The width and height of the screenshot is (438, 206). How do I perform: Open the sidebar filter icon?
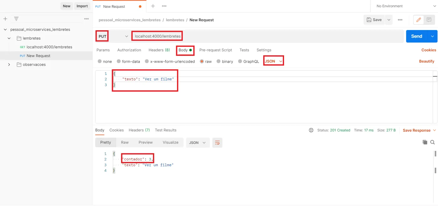(x=16, y=19)
